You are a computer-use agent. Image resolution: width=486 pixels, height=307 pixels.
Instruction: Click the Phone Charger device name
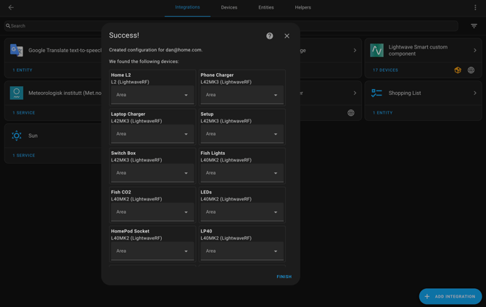pos(217,75)
